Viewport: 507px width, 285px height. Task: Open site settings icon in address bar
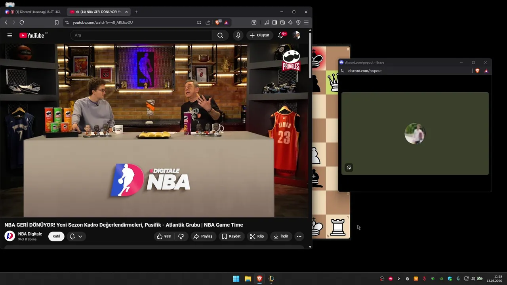point(67,23)
